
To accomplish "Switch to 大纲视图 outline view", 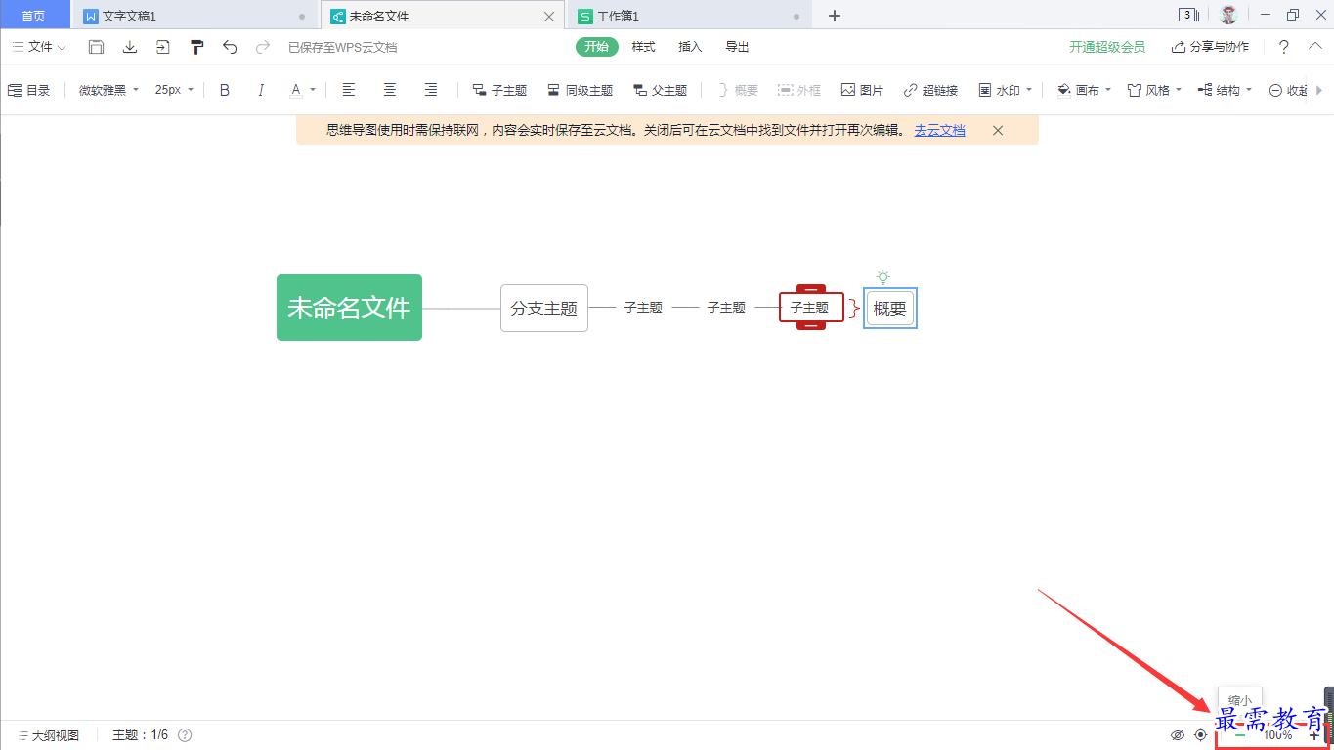I will pos(48,735).
